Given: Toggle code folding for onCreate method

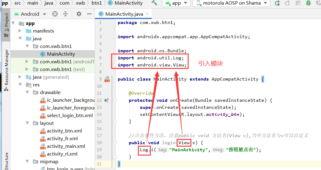Looking at the screenshot, I should [x=115, y=100].
